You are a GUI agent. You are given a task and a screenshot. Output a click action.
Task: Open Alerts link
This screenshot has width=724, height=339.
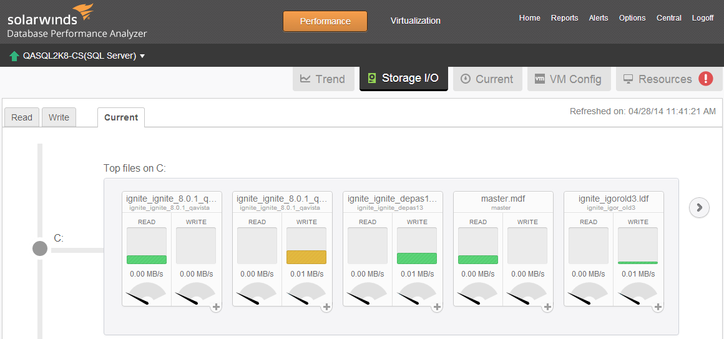(x=599, y=18)
